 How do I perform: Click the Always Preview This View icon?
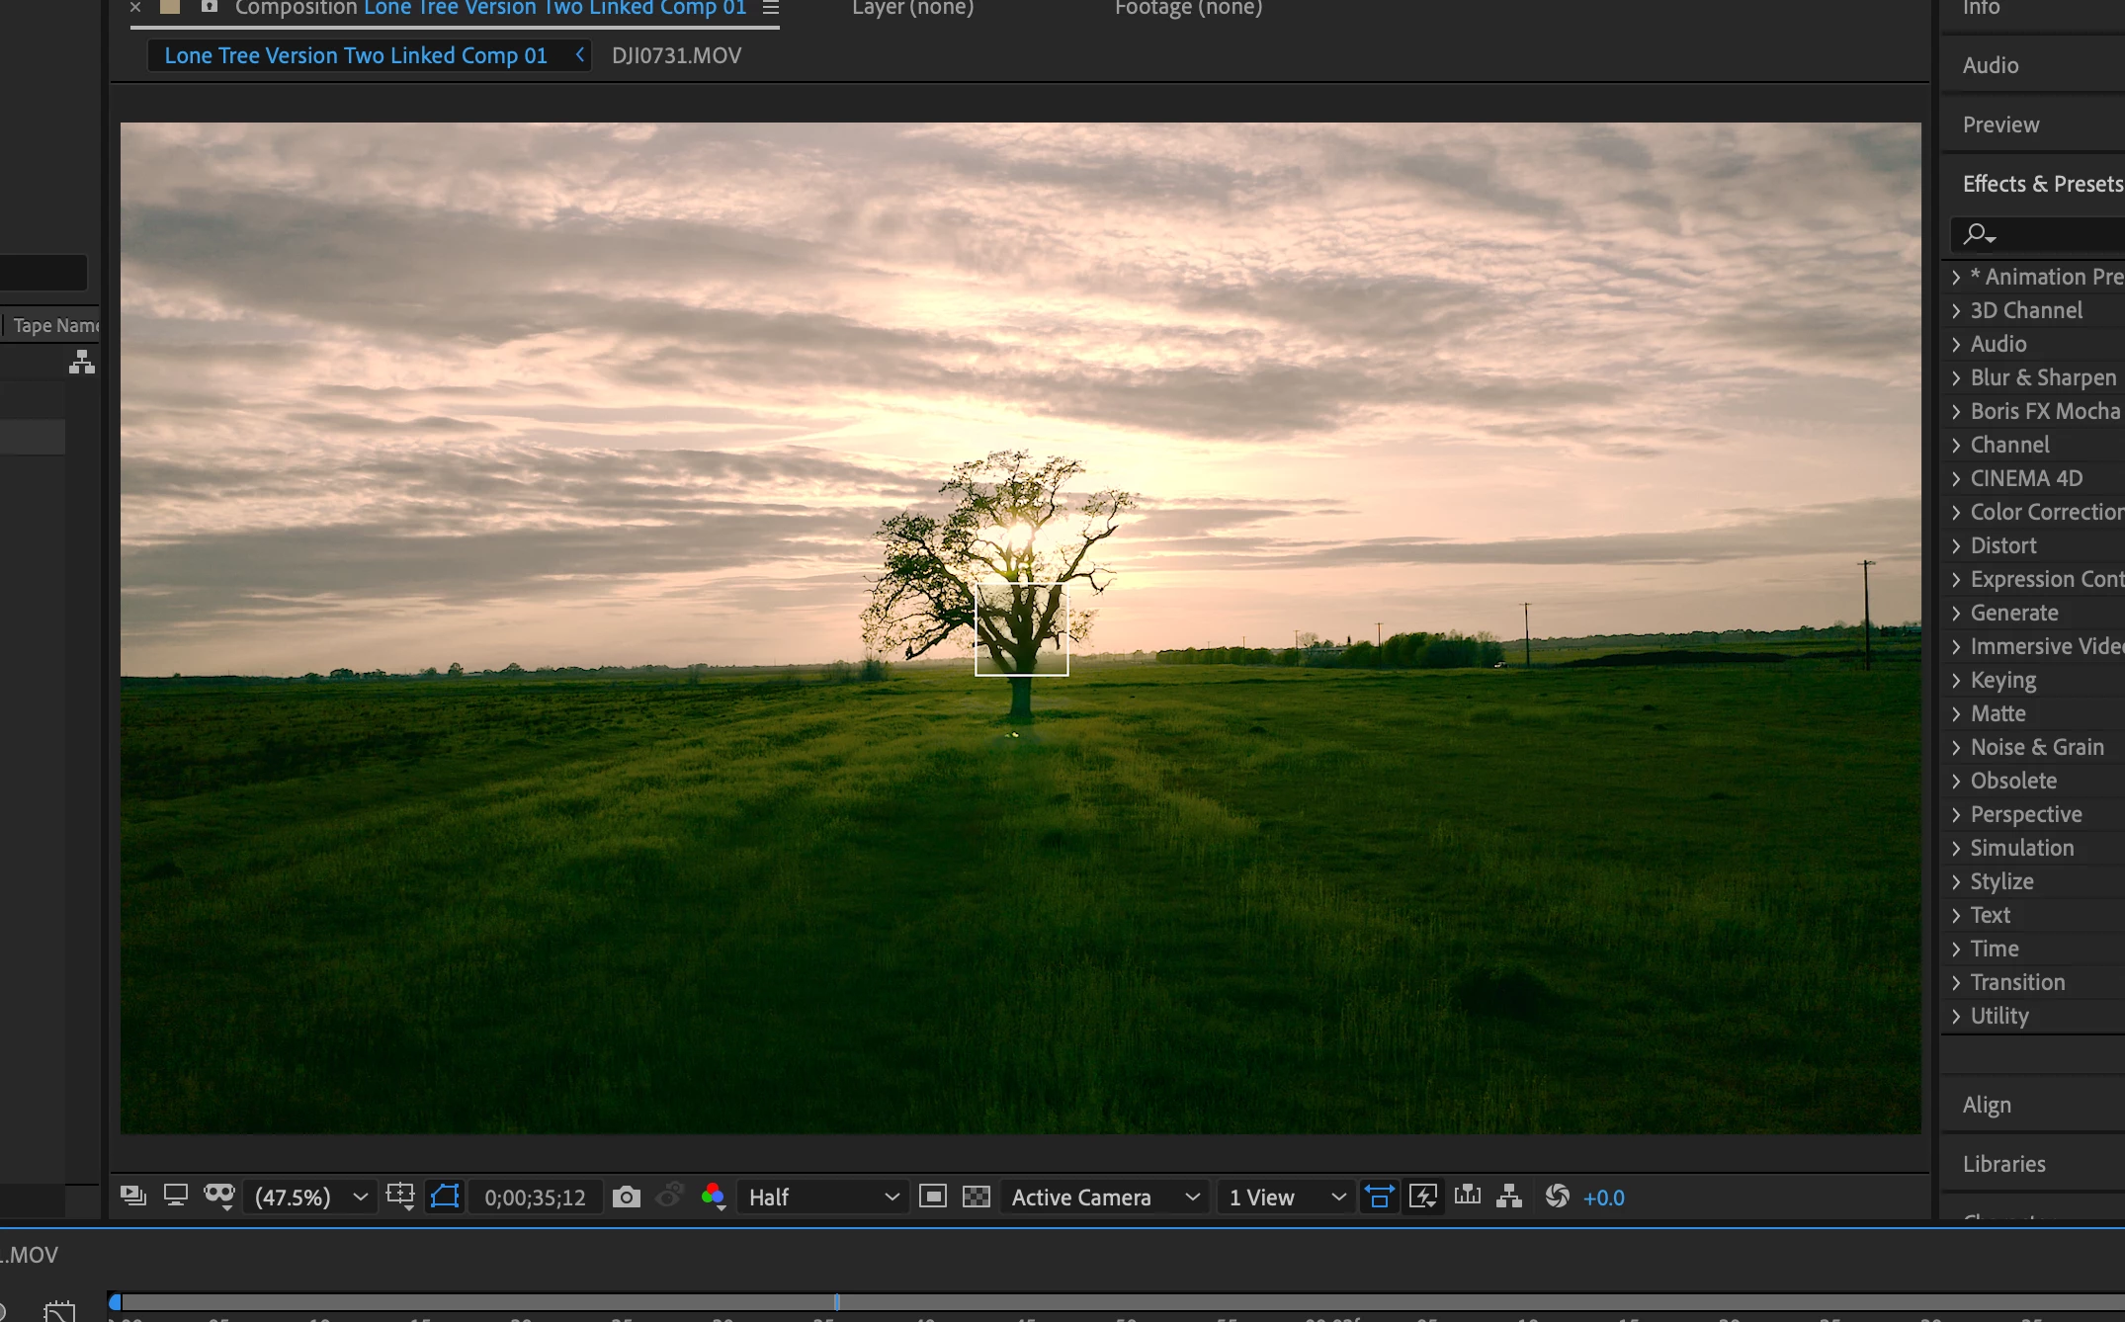click(132, 1197)
